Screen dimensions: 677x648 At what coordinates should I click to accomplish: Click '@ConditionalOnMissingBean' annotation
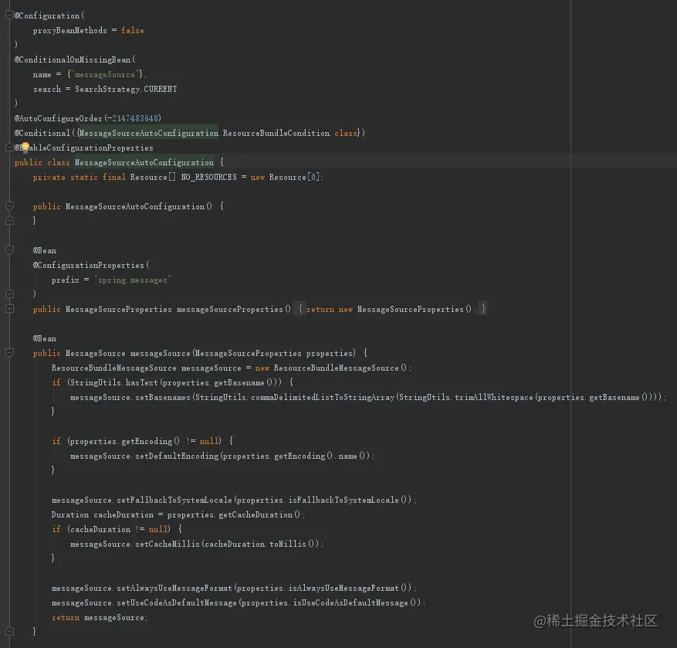(x=73, y=59)
